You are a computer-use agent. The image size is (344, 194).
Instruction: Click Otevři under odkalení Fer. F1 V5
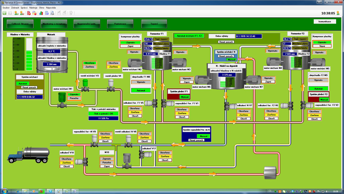[135, 116]
